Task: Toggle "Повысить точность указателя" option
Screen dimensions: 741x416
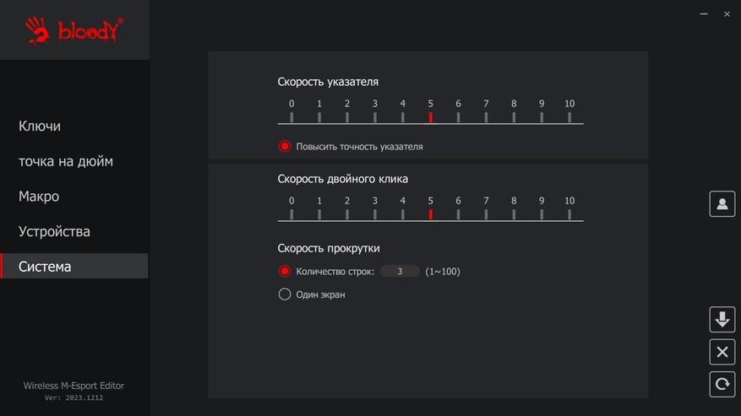Action: click(x=285, y=146)
